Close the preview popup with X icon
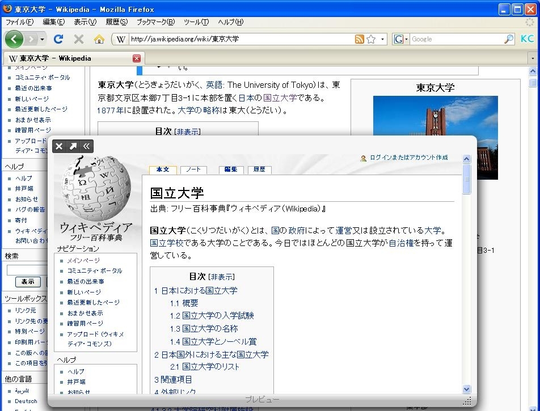Image resolution: width=540 pixels, height=411 pixels. click(59, 146)
